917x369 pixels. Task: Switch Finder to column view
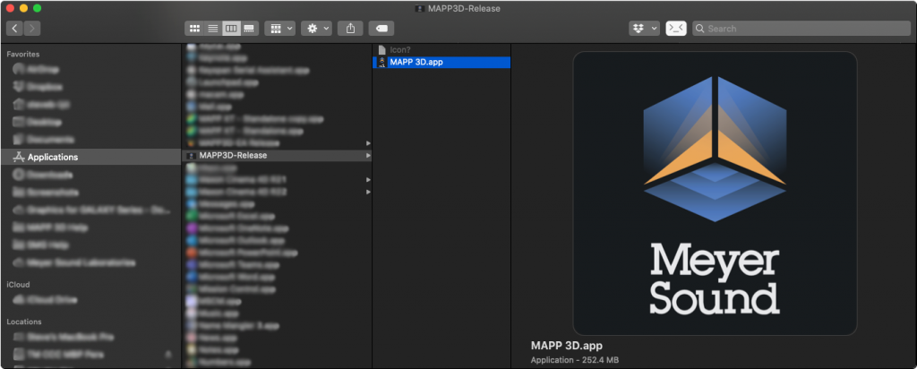click(x=231, y=28)
